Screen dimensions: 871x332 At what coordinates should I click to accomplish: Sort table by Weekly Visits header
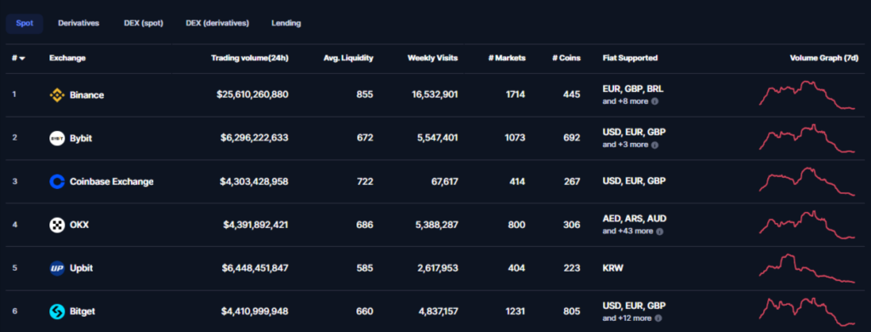tap(433, 58)
